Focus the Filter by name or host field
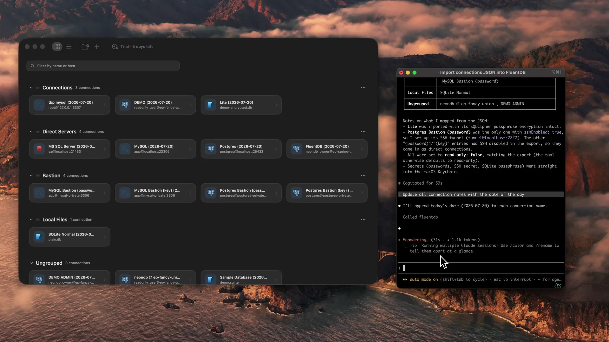The height and width of the screenshot is (342, 609). click(103, 66)
